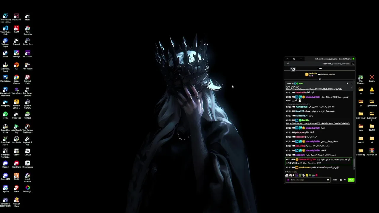Select the HeidiSQL desktop icon

28,115
